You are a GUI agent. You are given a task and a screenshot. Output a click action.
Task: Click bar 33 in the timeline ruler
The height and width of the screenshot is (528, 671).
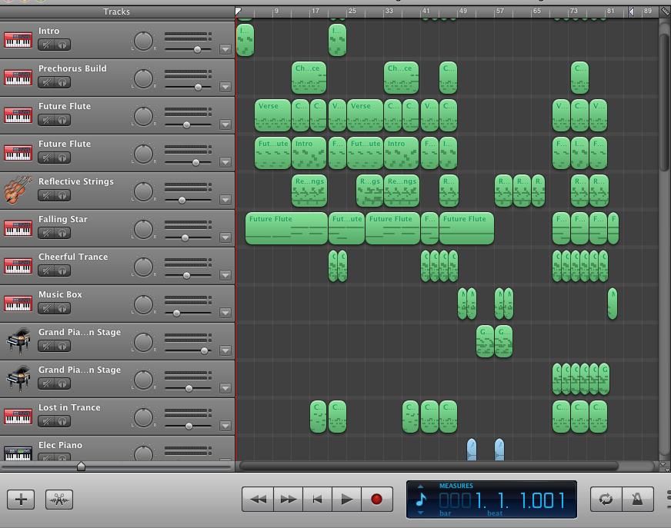[388, 11]
